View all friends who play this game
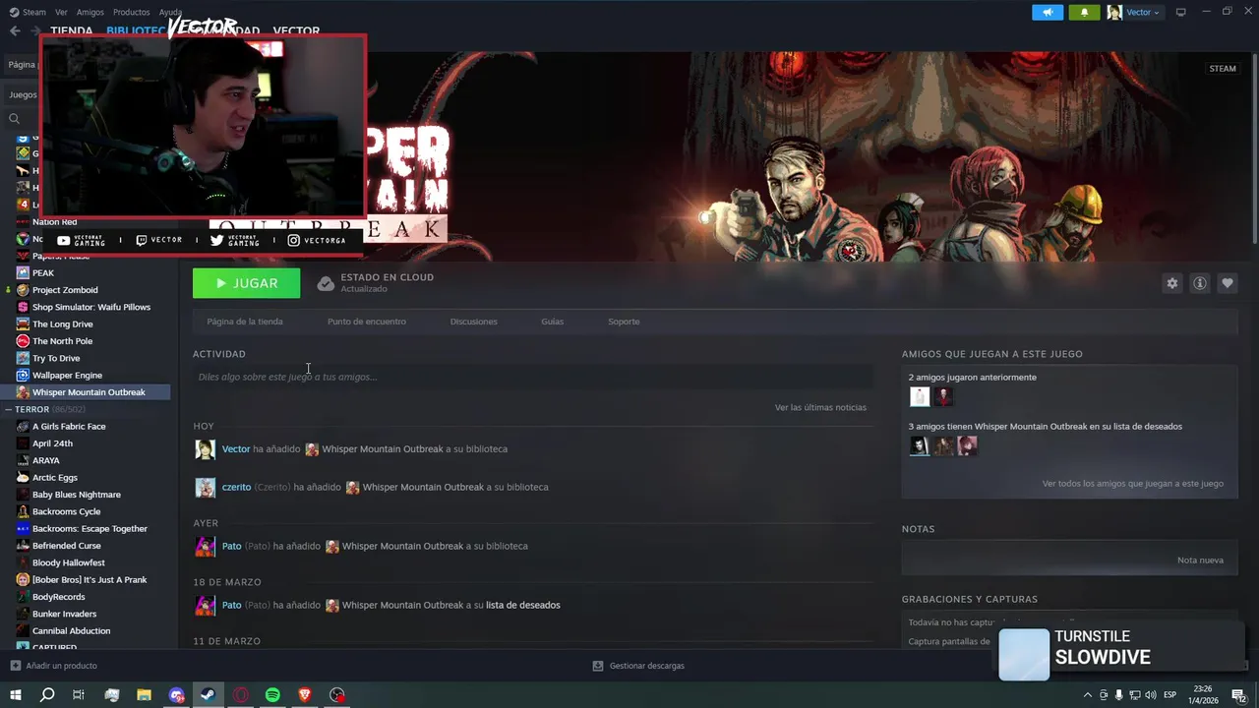This screenshot has width=1259, height=708. click(1133, 484)
